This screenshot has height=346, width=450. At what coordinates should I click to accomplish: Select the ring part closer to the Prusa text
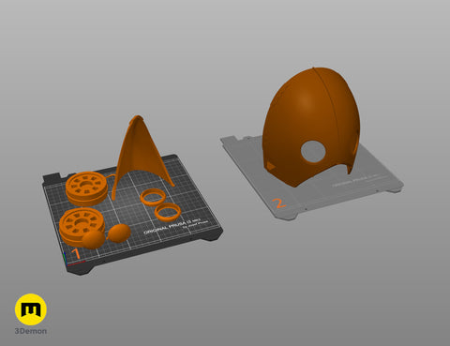coord(168,211)
